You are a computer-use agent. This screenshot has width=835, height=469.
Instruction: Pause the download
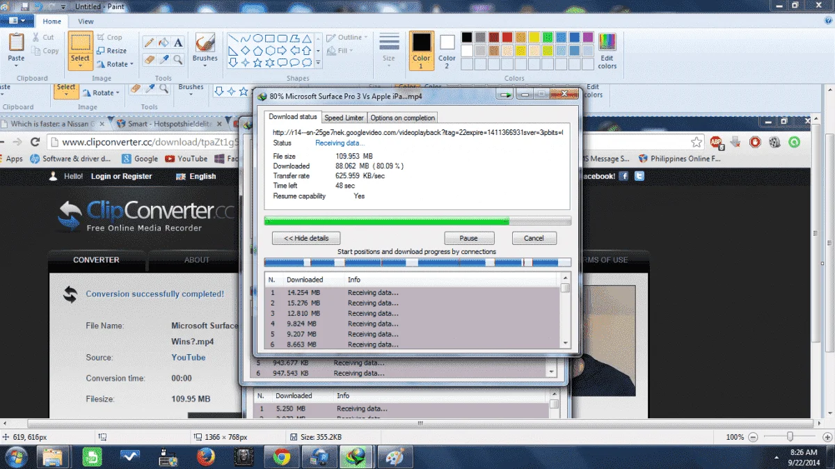click(x=469, y=238)
